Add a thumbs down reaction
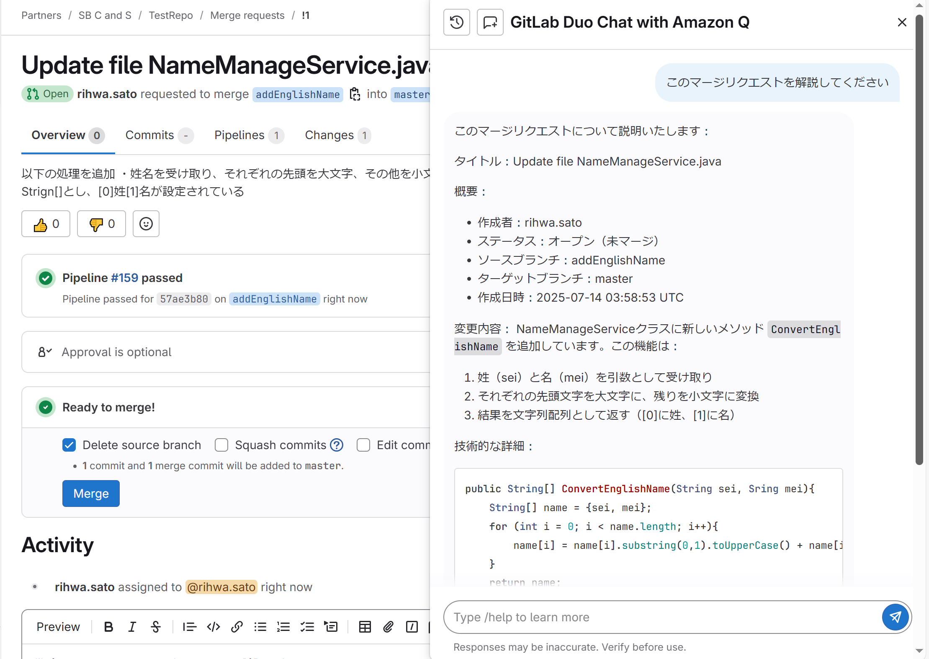Screen dimensions: 929x659 (x=101, y=224)
